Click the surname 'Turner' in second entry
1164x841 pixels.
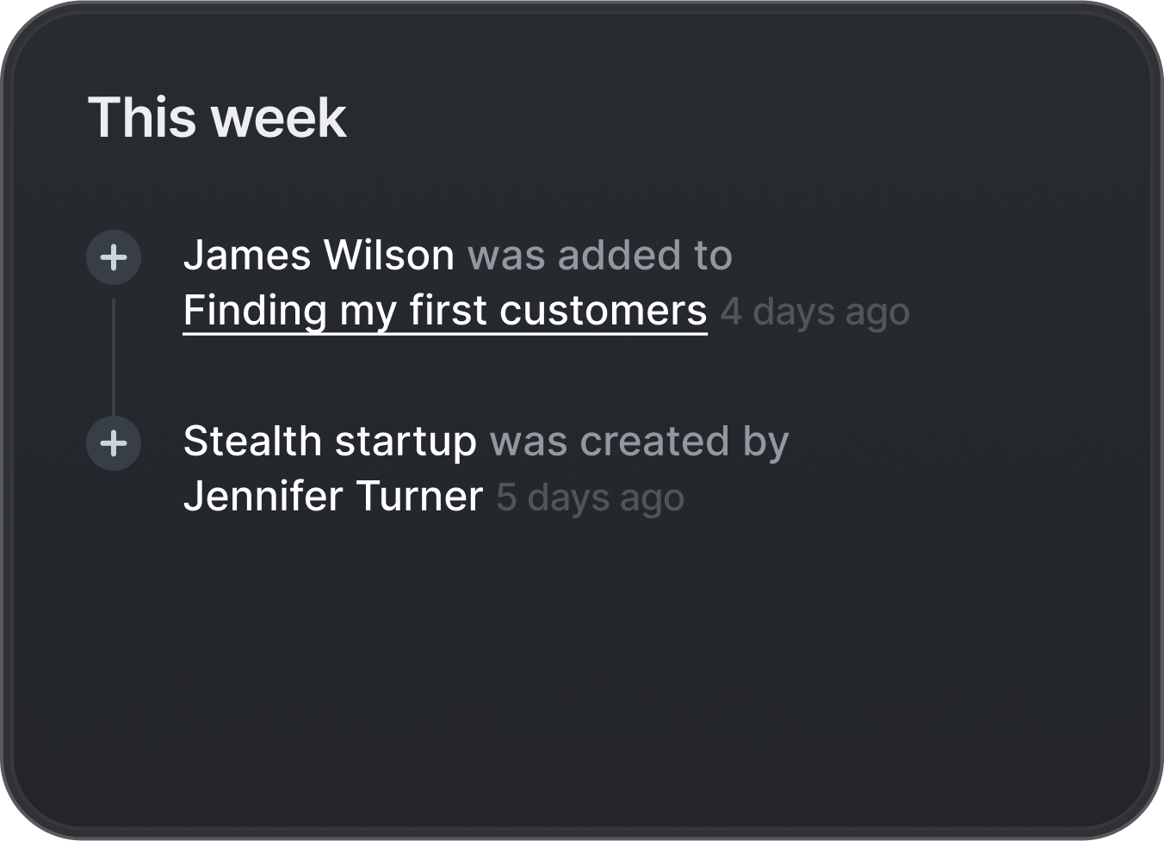pos(419,497)
